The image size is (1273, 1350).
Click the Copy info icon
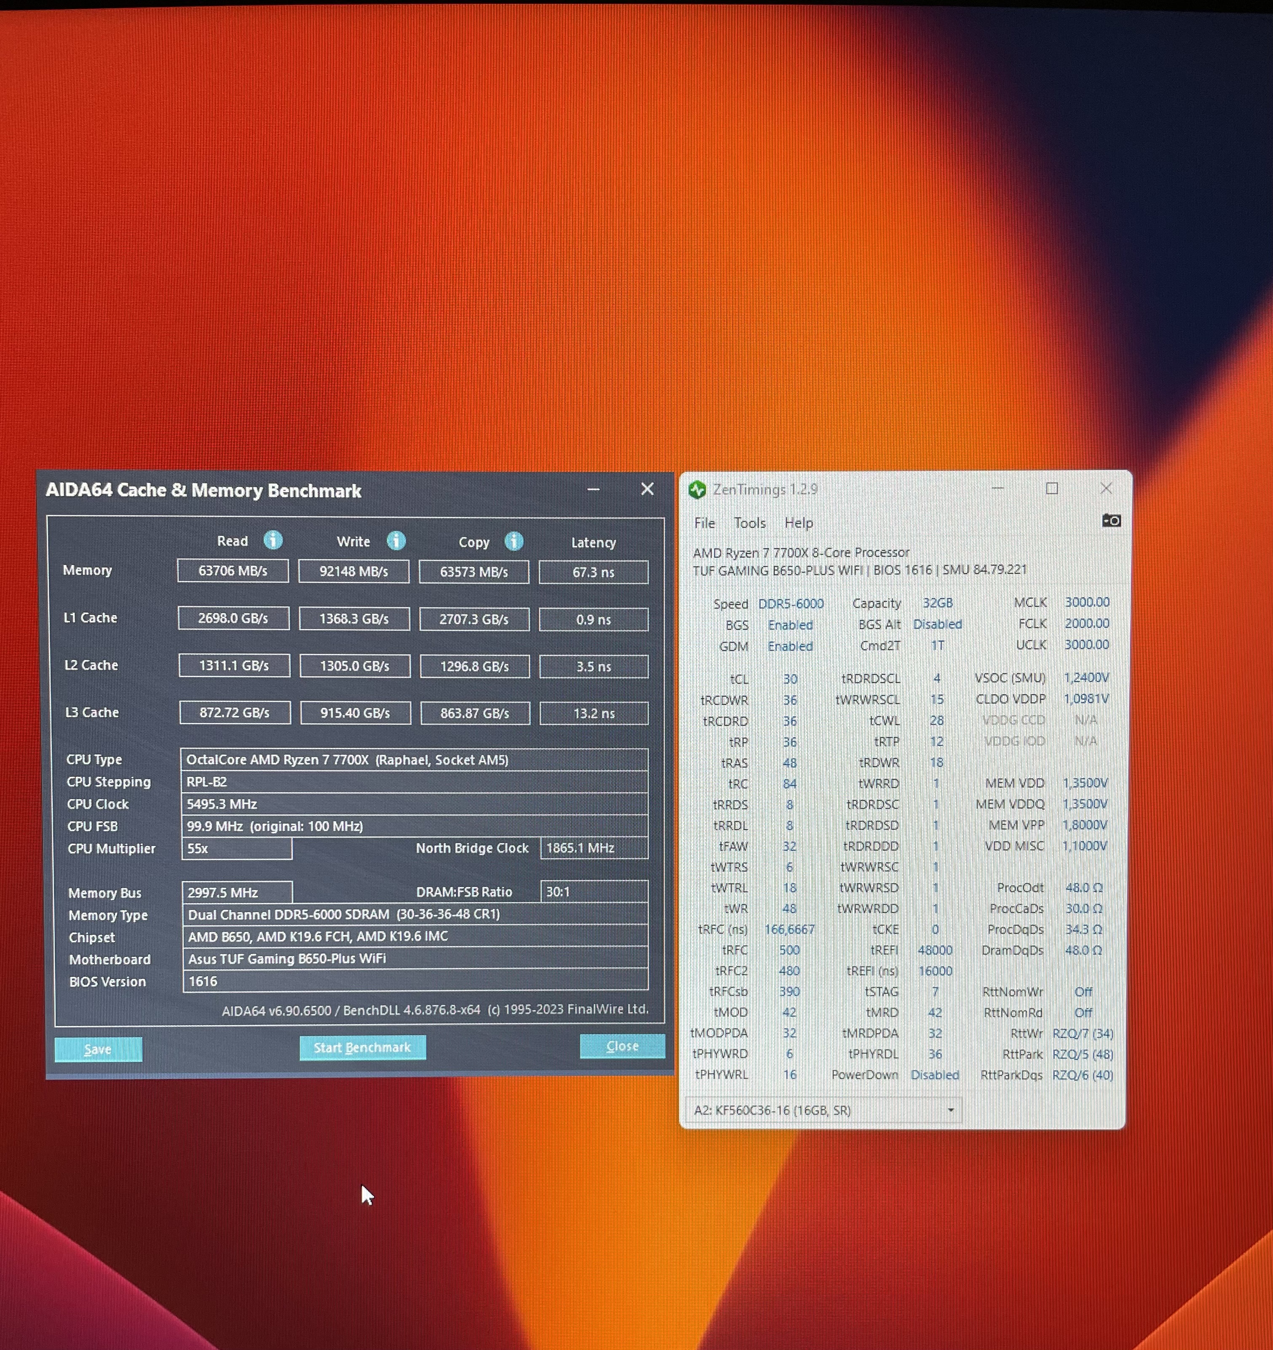coord(514,541)
